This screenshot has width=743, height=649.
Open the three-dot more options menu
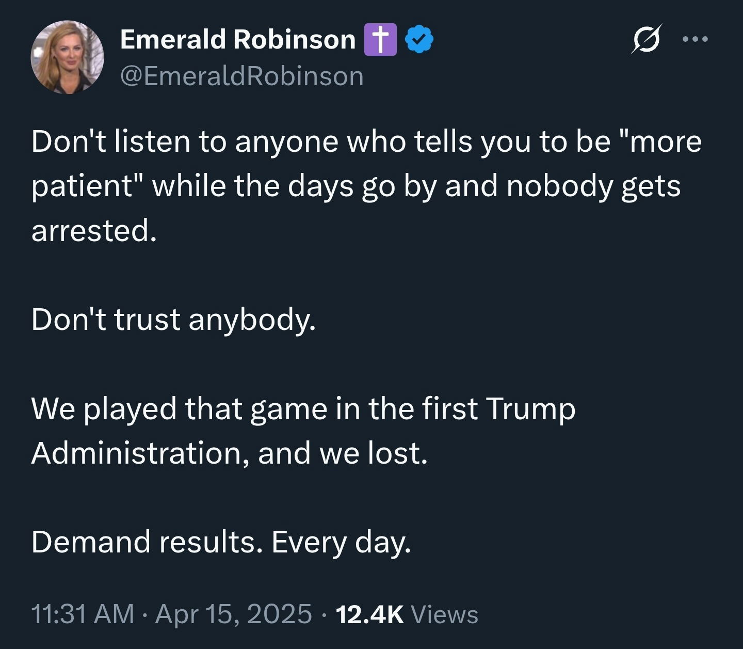pos(695,39)
